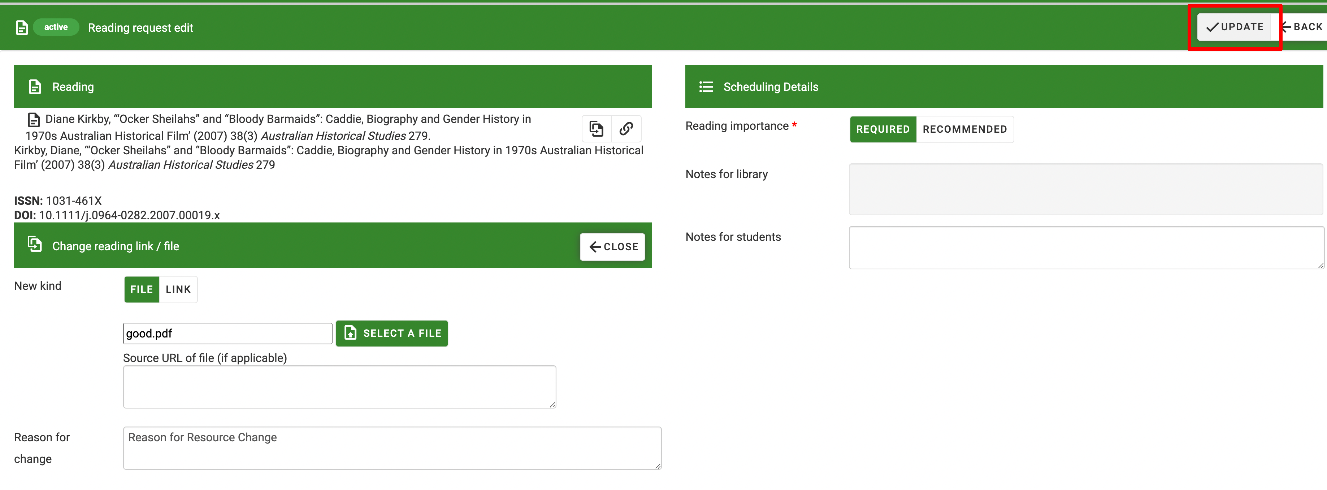Viewport: 1327px width, 490px height.
Task: Focus the Source URL of file textarea
Action: [339, 387]
